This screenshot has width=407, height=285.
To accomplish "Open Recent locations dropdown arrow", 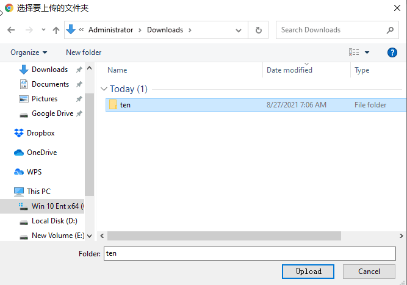I will point(43,30).
